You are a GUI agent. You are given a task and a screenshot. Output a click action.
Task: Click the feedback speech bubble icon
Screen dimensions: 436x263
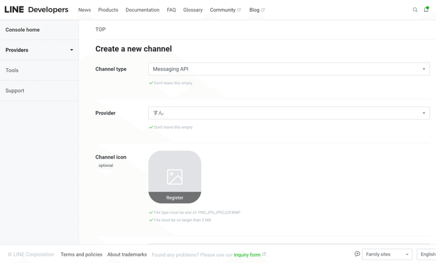coord(357,254)
